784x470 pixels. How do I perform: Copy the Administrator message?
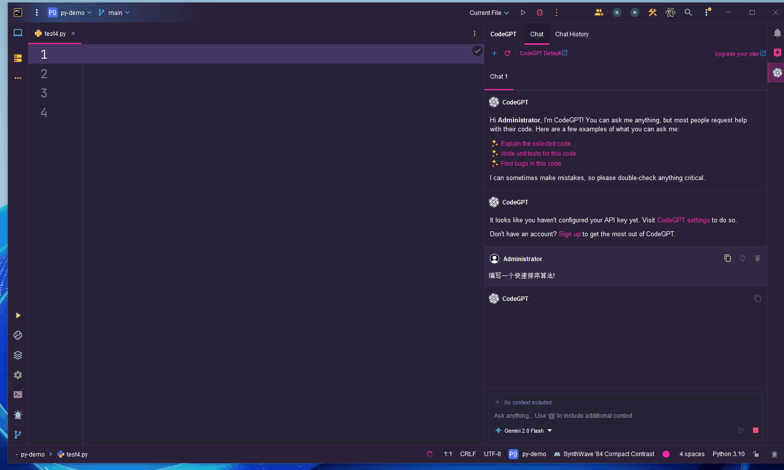coord(727,258)
